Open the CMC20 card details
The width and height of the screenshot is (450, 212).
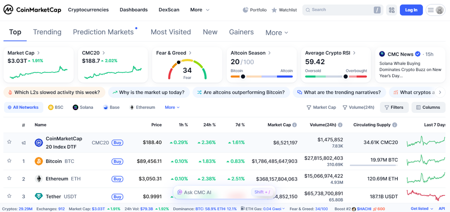(x=94, y=53)
